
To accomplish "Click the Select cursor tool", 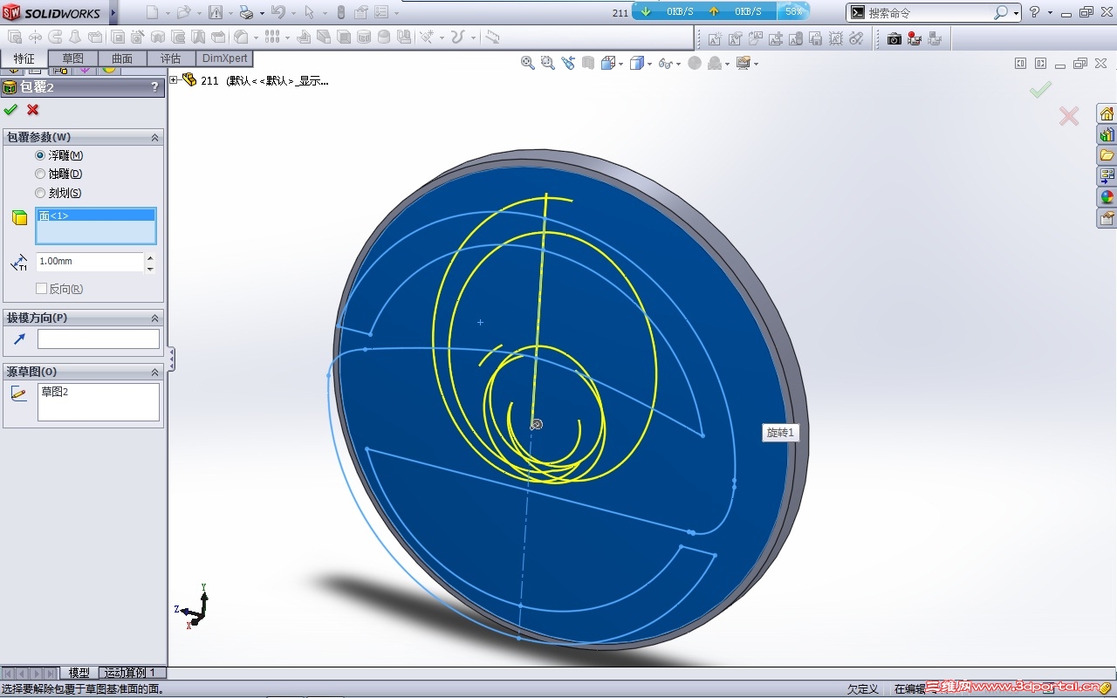I will pos(309,12).
